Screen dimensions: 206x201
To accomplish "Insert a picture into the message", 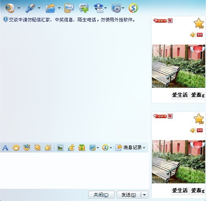I will pyautogui.click(x=60, y=148).
